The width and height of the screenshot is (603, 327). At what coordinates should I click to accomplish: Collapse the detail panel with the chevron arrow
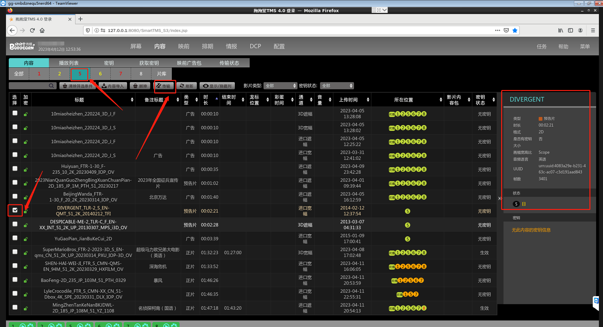499,198
